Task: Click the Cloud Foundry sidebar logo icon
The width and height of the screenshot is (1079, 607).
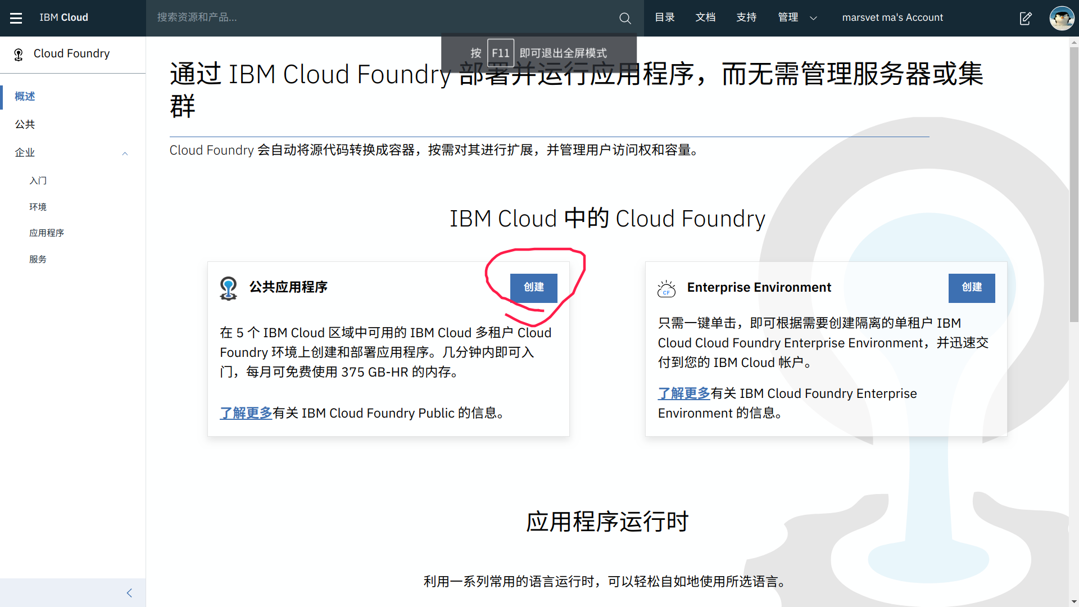Action: click(19, 54)
